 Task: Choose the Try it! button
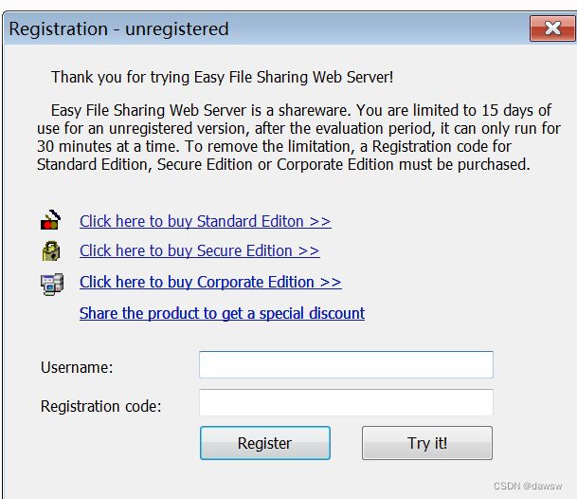tap(427, 443)
